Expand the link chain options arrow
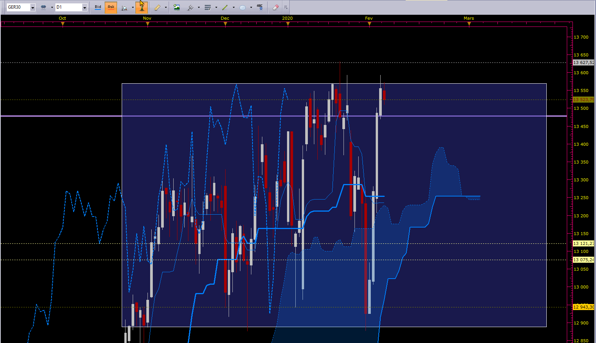The height and width of the screenshot is (343, 596). [x=52, y=8]
